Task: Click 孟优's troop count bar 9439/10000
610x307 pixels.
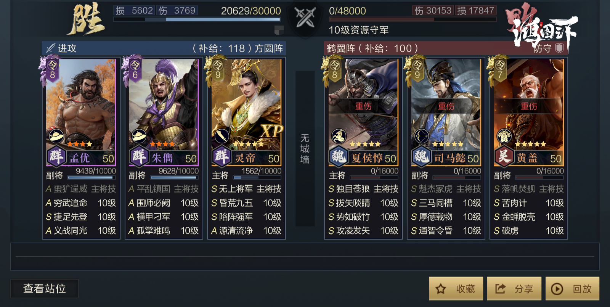Action: point(91,177)
